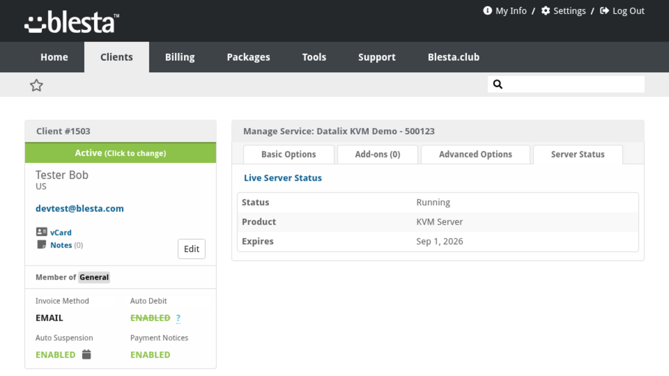Open the Home menu
The image size is (669, 376).
[x=54, y=57]
